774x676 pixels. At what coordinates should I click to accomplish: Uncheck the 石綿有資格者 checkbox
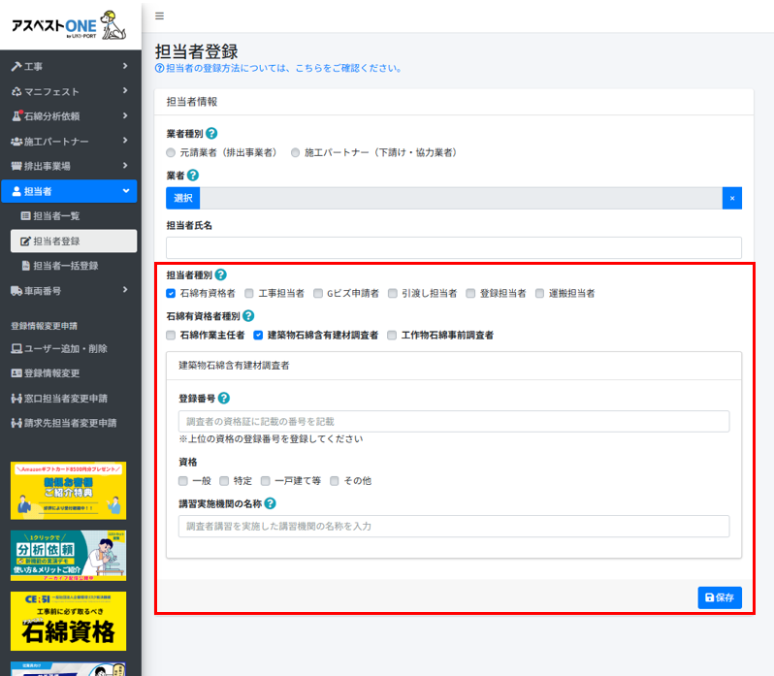(171, 292)
